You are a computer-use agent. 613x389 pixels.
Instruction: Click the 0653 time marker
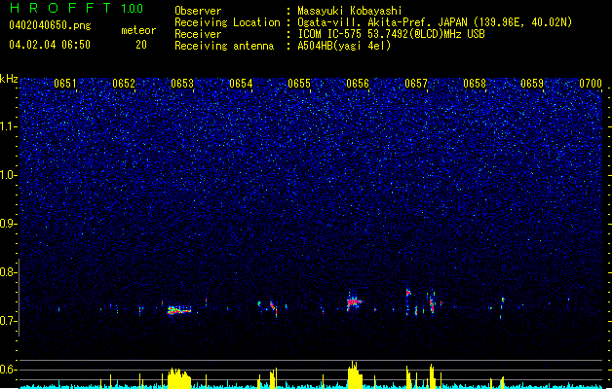[x=182, y=84]
